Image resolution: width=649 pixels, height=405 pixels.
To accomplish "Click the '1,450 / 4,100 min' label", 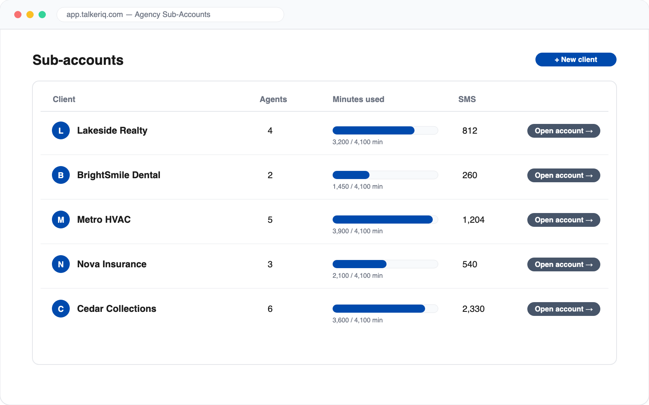I will click(358, 187).
